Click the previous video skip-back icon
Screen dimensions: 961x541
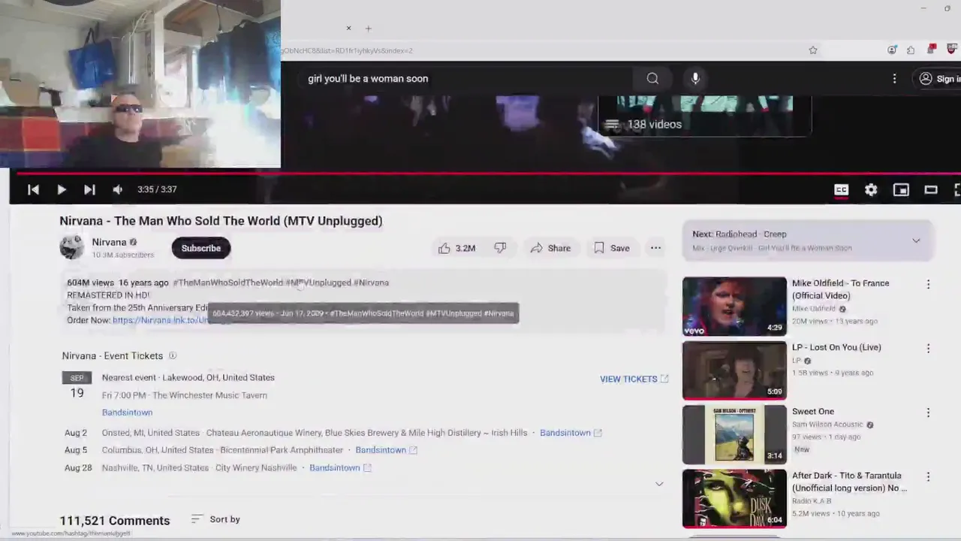pos(33,189)
